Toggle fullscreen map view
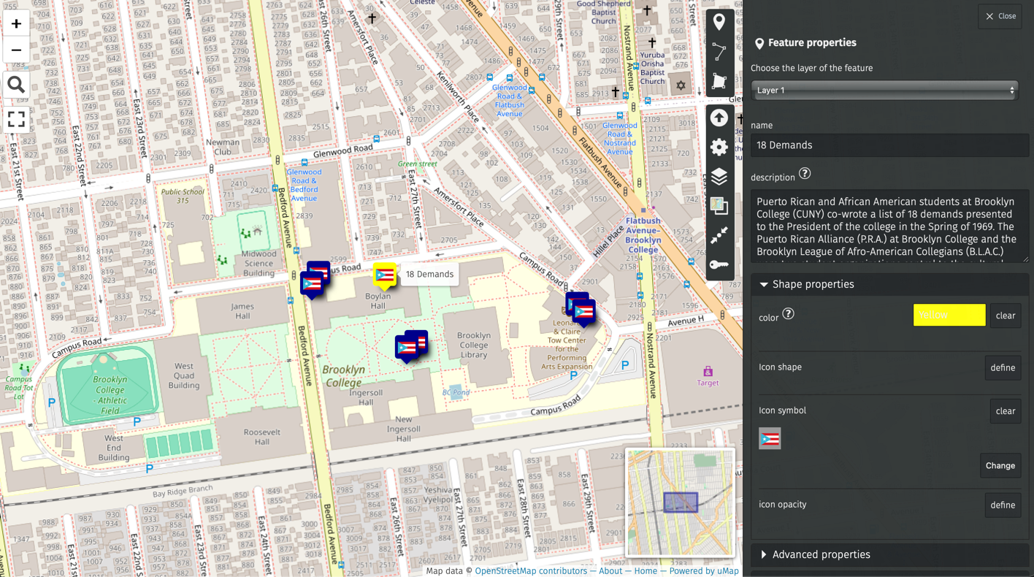 (x=16, y=119)
